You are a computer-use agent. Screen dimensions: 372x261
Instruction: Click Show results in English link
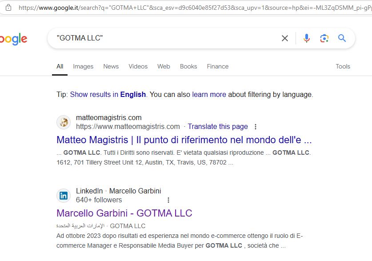pyautogui.click(x=108, y=94)
